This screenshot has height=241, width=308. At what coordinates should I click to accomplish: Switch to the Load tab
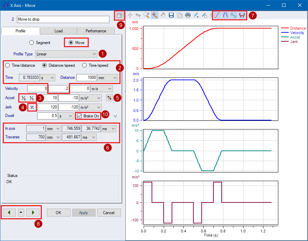coord(58,31)
